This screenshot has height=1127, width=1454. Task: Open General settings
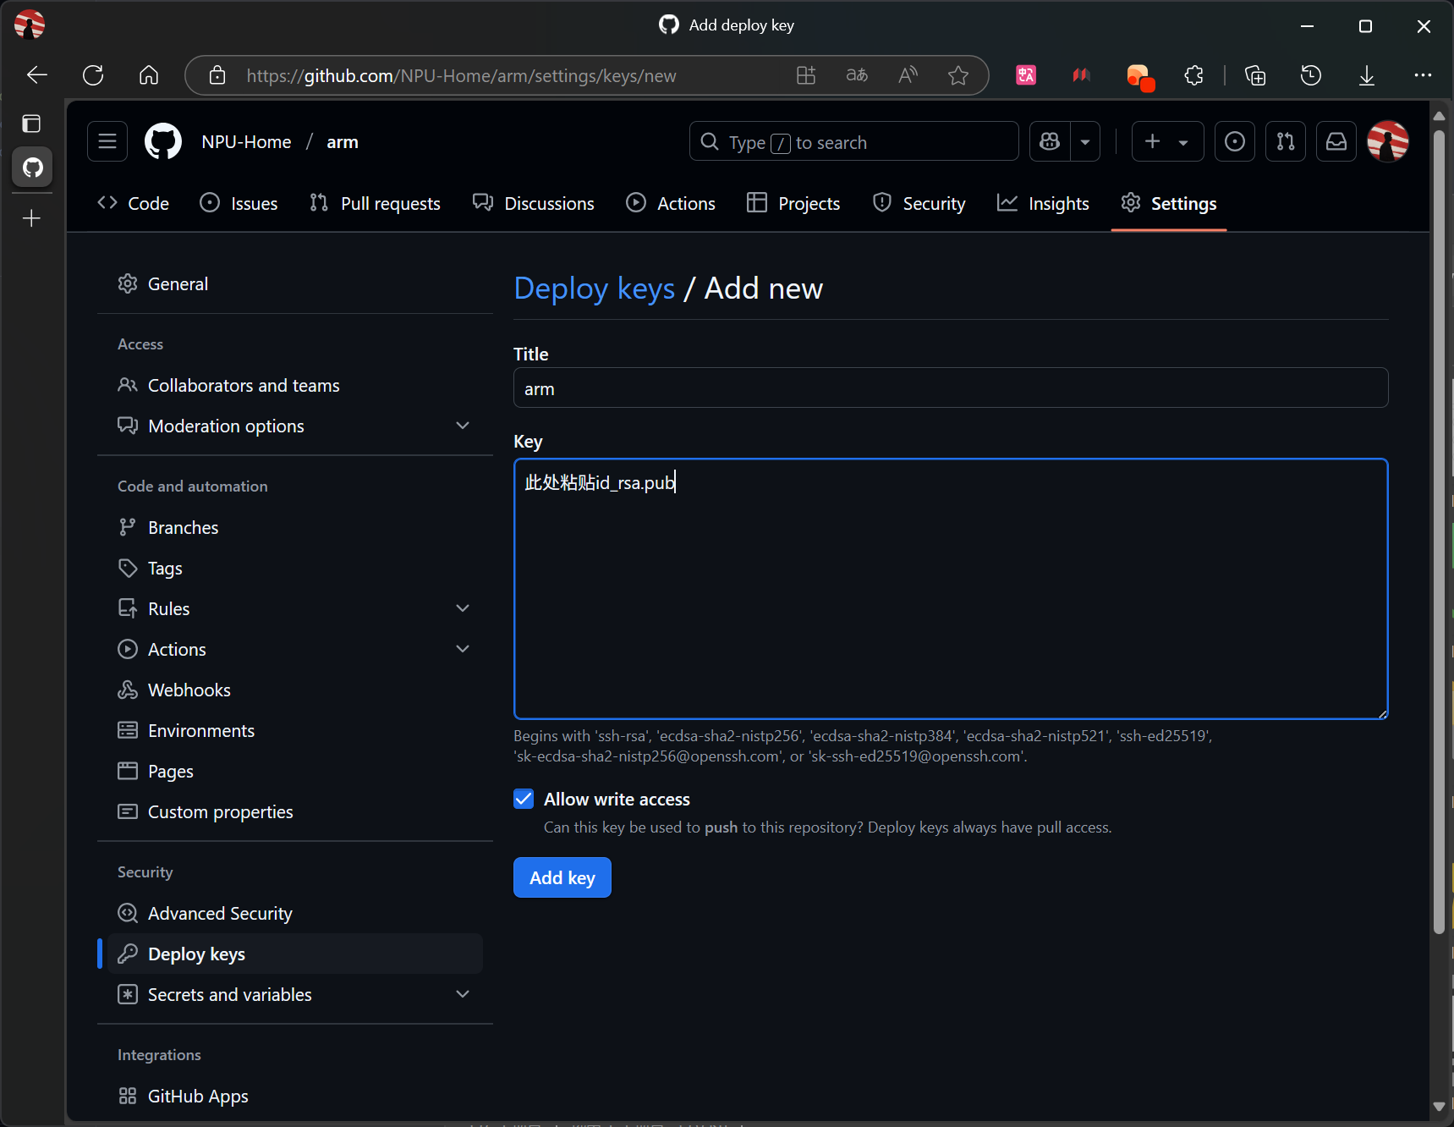tap(295, 284)
